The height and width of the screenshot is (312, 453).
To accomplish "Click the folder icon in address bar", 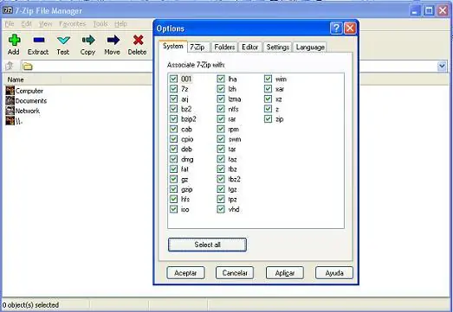I will [x=27, y=67].
